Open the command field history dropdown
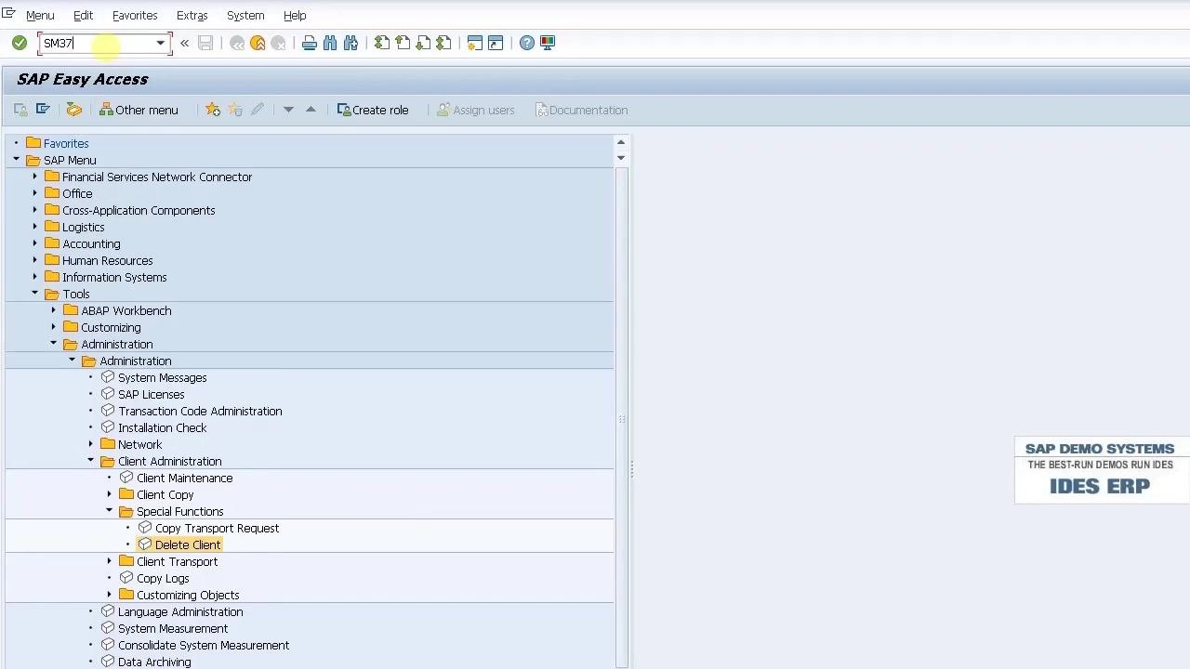This screenshot has width=1190, height=669. pos(160,43)
